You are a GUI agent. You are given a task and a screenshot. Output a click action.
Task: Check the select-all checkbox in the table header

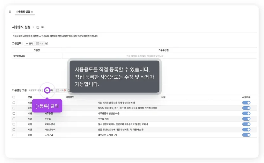pyautogui.click(x=14, y=97)
